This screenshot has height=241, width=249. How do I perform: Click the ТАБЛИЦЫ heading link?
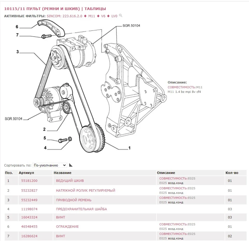point(95,9)
